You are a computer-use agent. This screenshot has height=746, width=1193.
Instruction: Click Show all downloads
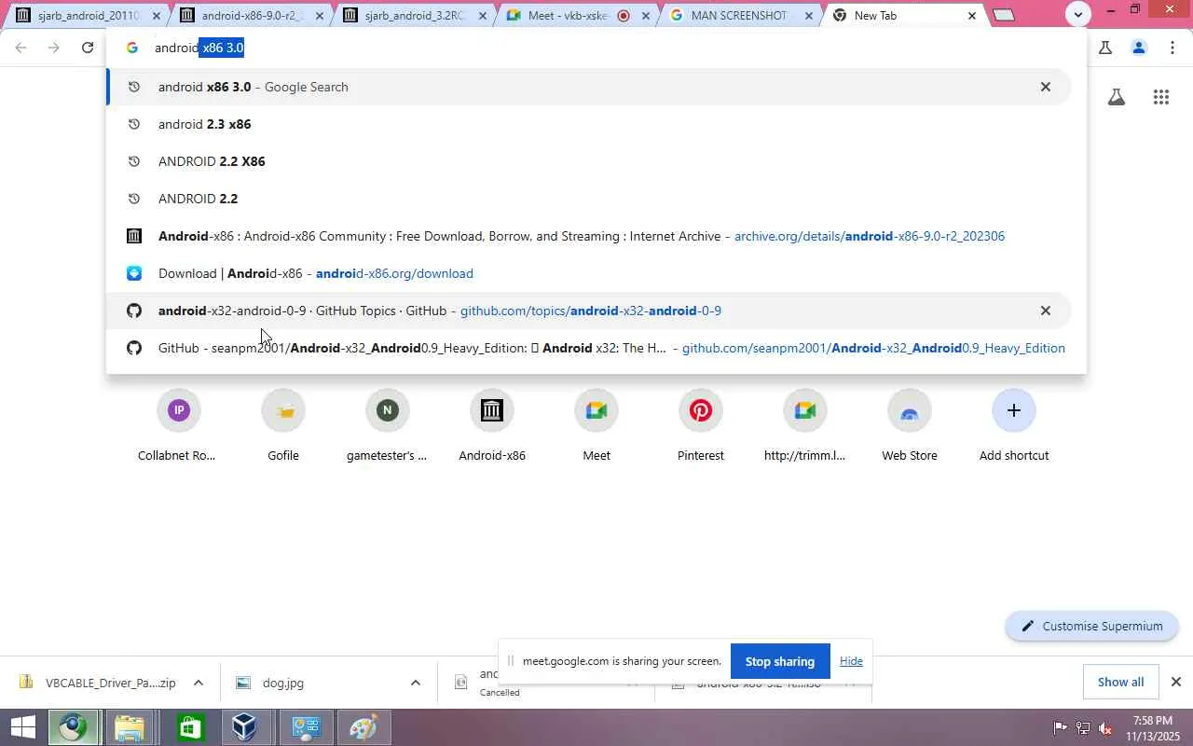[x=1120, y=682]
